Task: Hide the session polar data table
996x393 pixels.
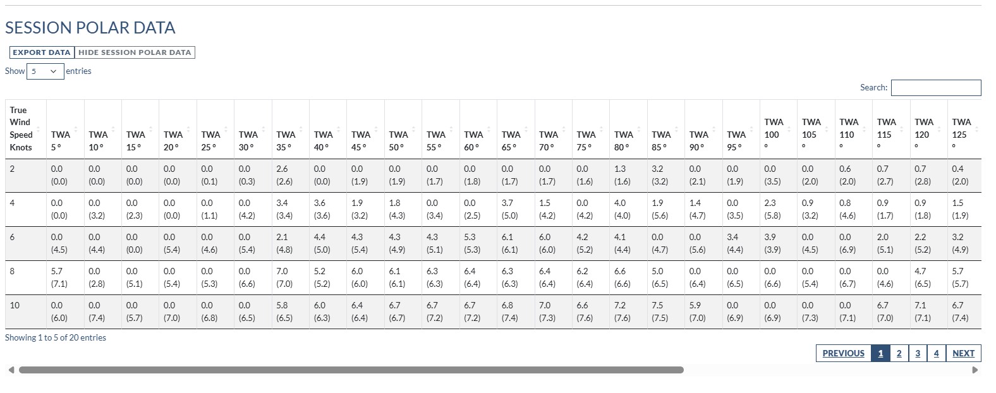Action: (135, 52)
